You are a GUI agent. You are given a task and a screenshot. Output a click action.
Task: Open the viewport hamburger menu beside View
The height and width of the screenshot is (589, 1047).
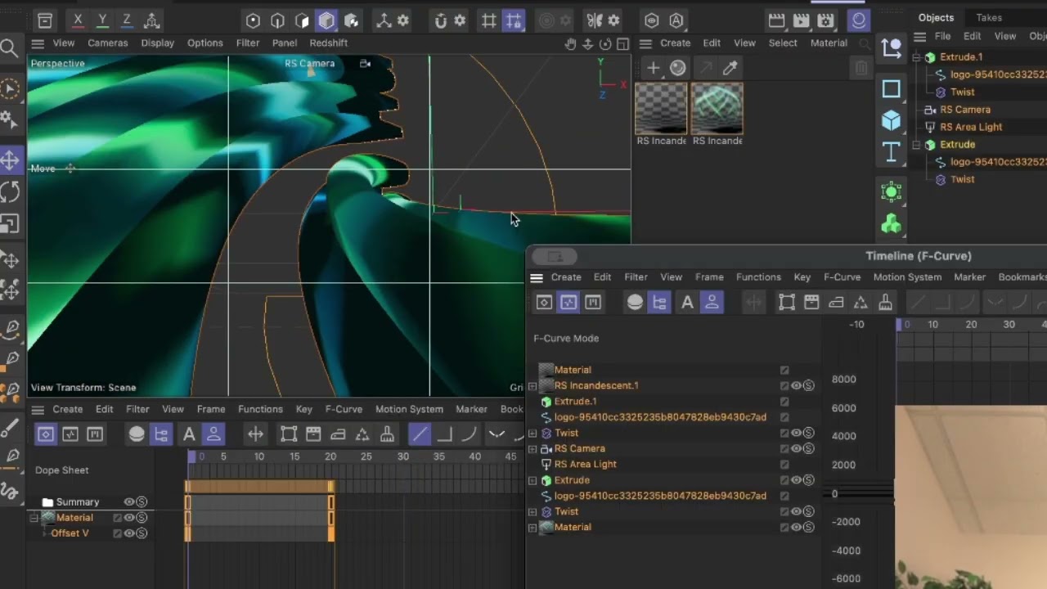tap(38, 43)
